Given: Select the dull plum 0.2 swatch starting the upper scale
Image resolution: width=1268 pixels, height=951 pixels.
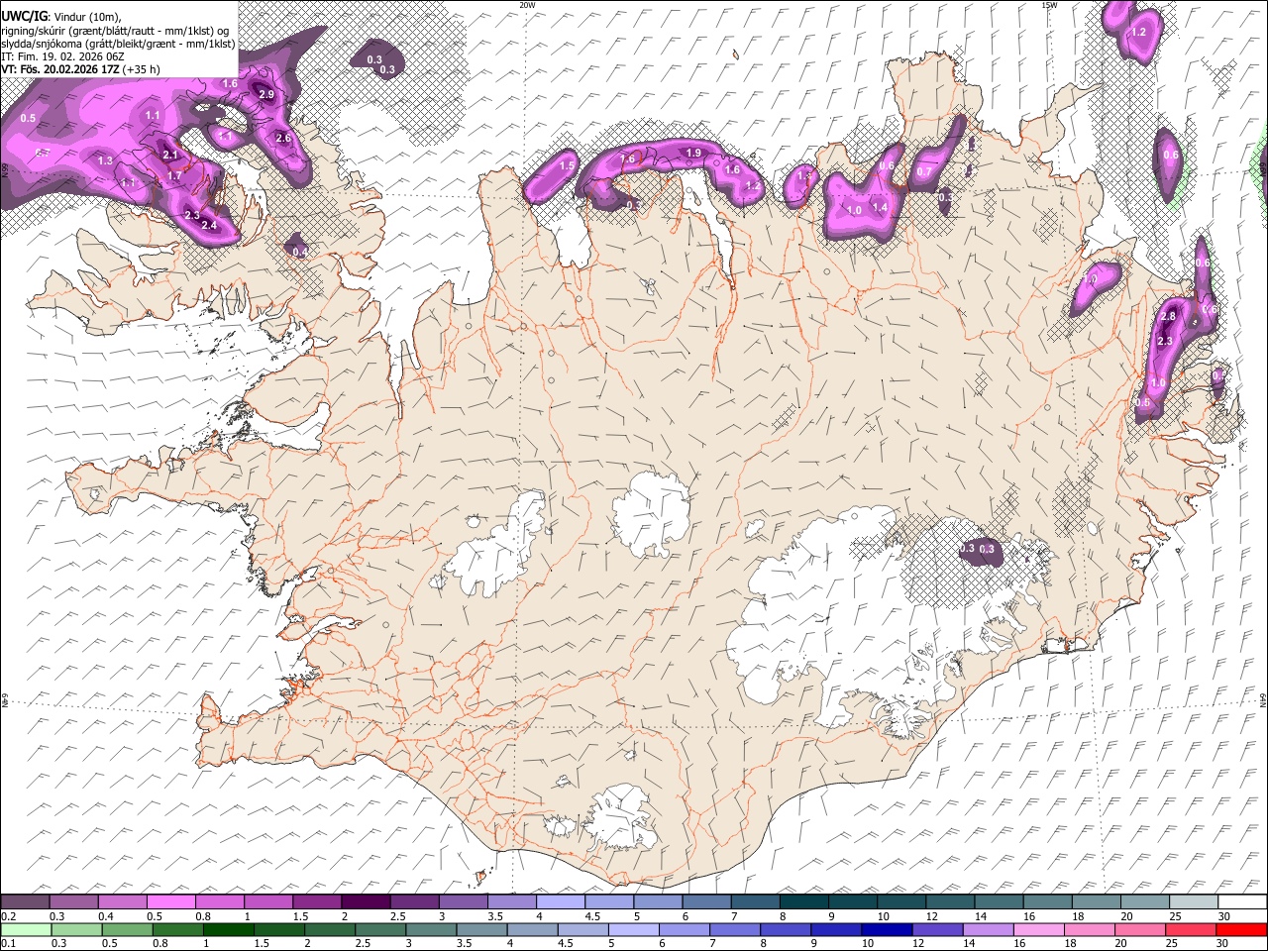Looking at the screenshot, I should tap(25, 902).
